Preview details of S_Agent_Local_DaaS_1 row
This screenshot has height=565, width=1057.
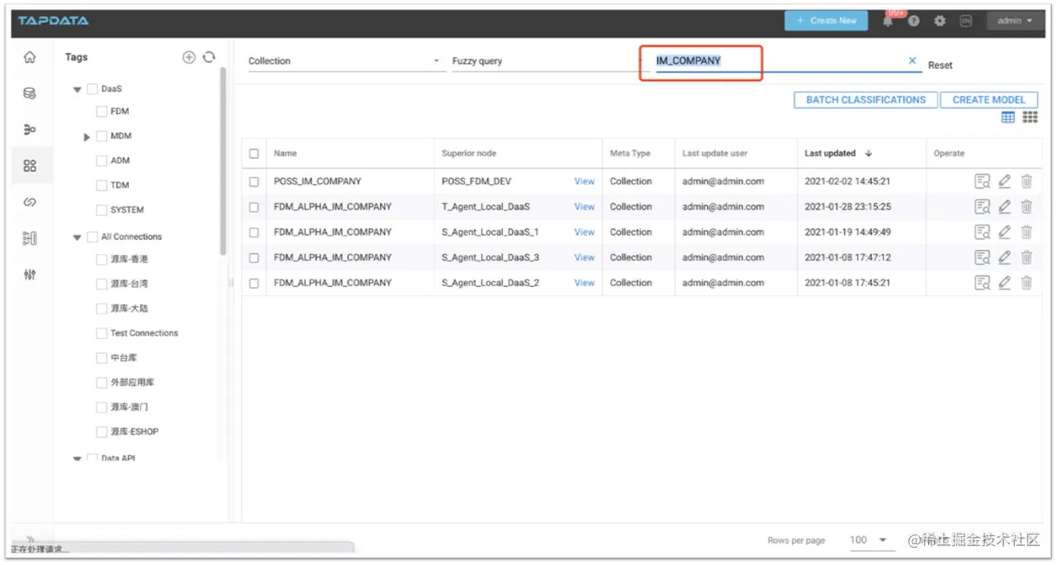pos(982,233)
